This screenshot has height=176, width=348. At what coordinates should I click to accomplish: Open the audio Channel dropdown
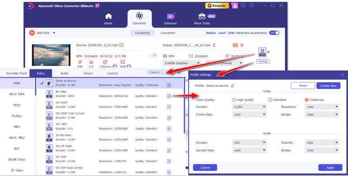click(x=322, y=142)
